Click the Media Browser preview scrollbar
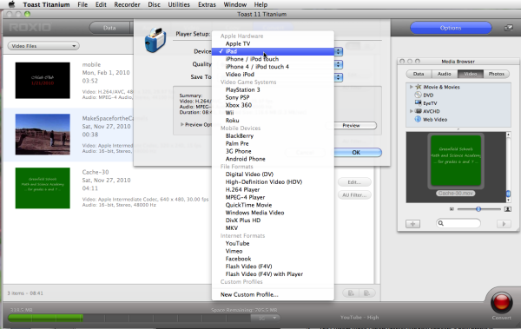The width and height of the screenshot is (521, 329). coord(508,168)
